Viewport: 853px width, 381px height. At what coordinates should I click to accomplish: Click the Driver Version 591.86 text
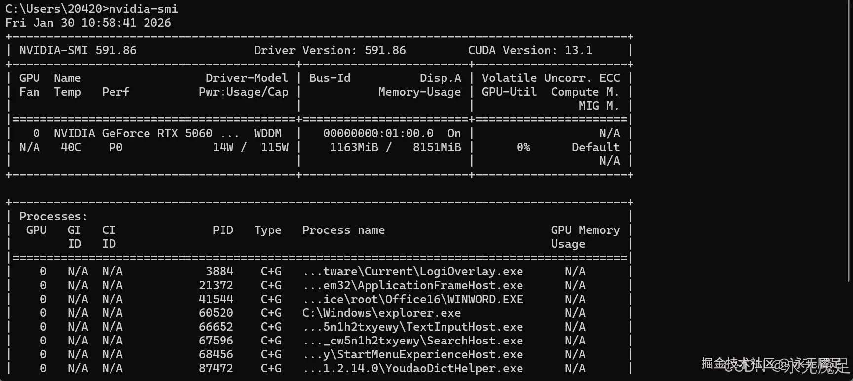point(330,50)
